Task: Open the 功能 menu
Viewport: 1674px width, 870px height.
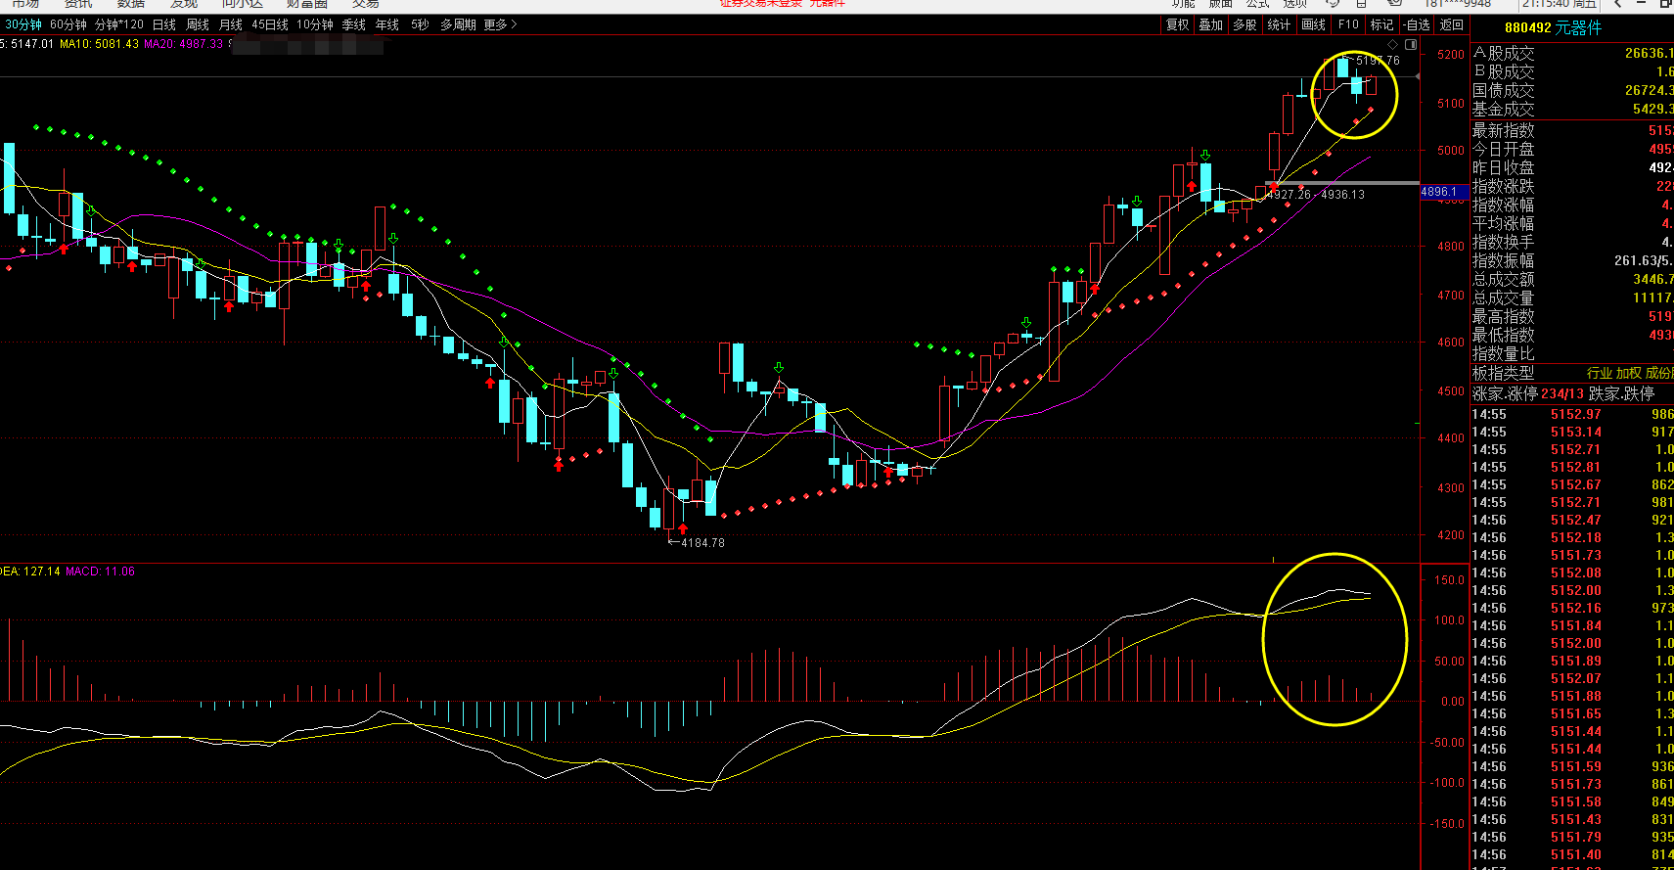Action: coord(1184,4)
